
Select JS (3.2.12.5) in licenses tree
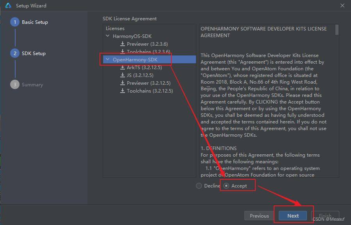140,75
